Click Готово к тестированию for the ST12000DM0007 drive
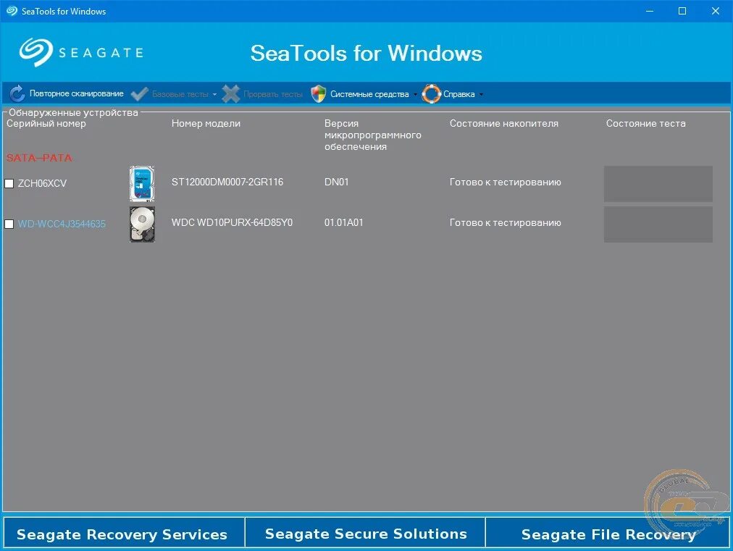The image size is (733, 551). [506, 182]
